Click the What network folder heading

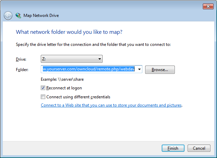point(69,32)
